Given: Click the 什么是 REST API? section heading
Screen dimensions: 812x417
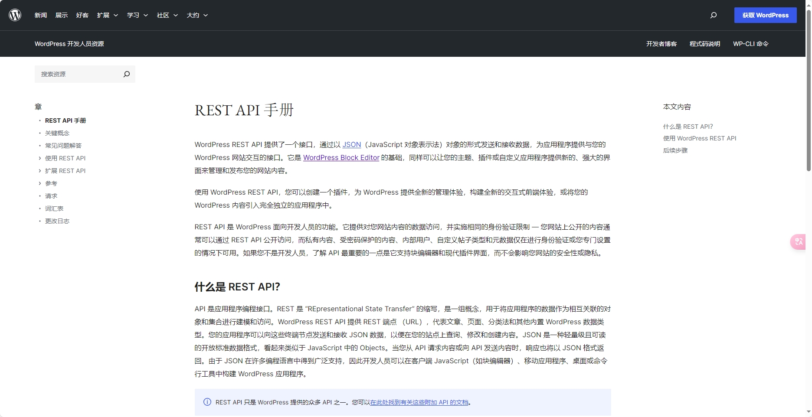Looking at the screenshot, I should pyautogui.click(x=237, y=287).
